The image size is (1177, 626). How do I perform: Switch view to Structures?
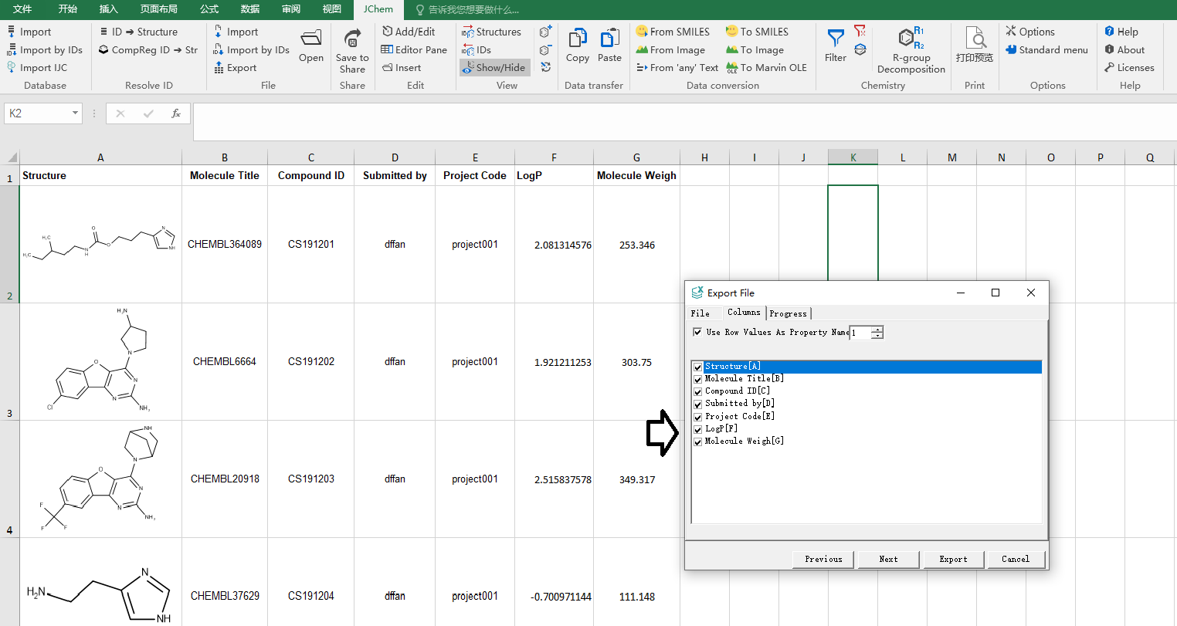coord(491,32)
